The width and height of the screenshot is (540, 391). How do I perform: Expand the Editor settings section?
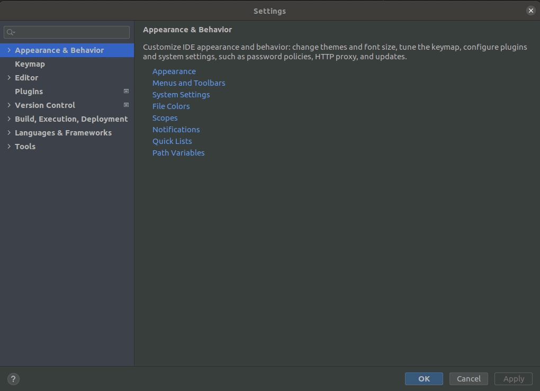coord(8,77)
